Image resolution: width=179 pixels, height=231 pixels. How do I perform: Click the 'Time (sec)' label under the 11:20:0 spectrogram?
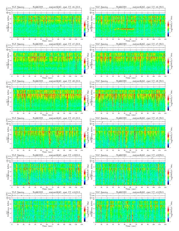tap(47, 226)
